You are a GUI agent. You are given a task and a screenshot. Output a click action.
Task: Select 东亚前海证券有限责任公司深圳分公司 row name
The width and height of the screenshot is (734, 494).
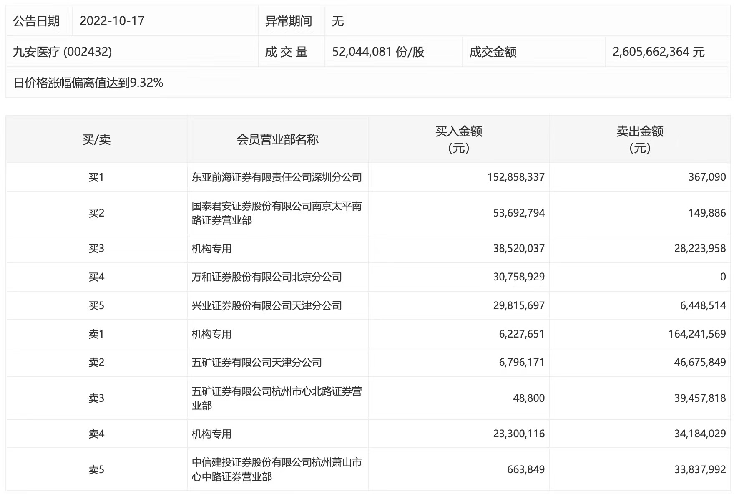pyautogui.click(x=277, y=177)
